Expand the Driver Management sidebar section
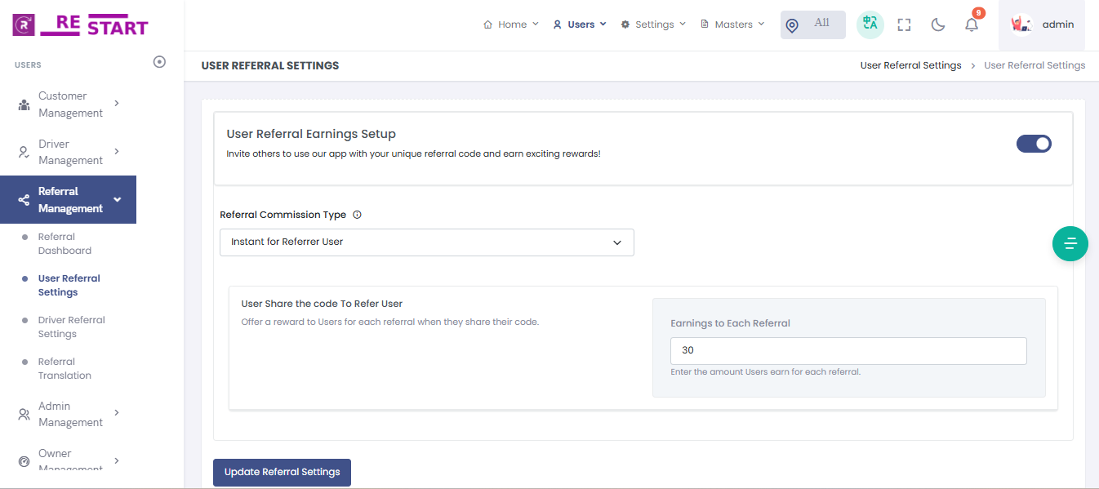This screenshot has height=489, width=1099. [x=69, y=152]
